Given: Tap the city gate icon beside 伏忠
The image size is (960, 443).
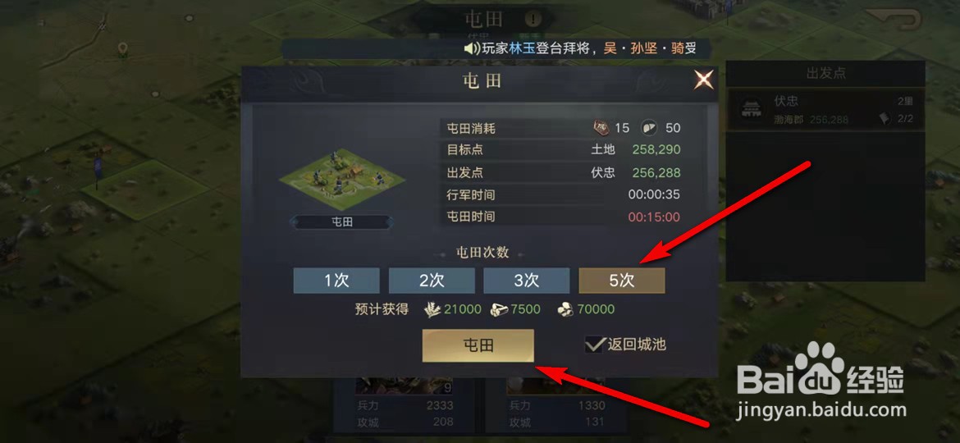Looking at the screenshot, I should pos(750,110).
